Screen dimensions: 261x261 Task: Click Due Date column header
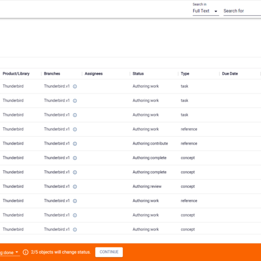(x=230, y=74)
